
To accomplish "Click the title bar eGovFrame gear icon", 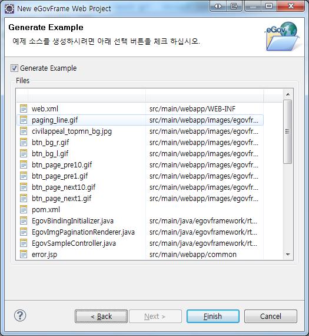I will [x=9, y=9].
